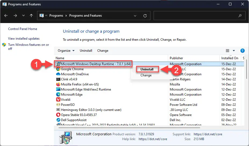Click the Forward navigation arrow
This screenshot has height=146, width=249.
click(15, 16)
